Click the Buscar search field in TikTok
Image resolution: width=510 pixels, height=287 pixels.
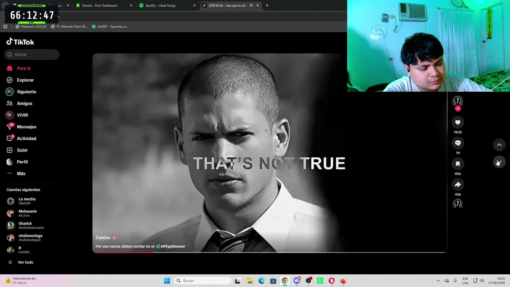[32, 55]
